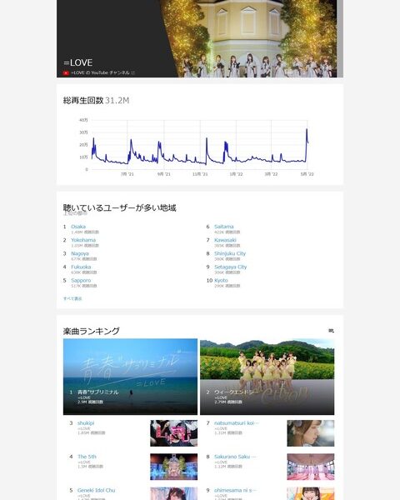Click the natsumatsuri koi video thumbnail
400x500 pixels.
pos(311,433)
